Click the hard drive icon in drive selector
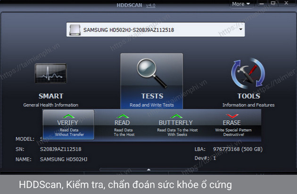Image resolution: width=297 pixels, height=194 pixels. pyautogui.click(x=75, y=30)
